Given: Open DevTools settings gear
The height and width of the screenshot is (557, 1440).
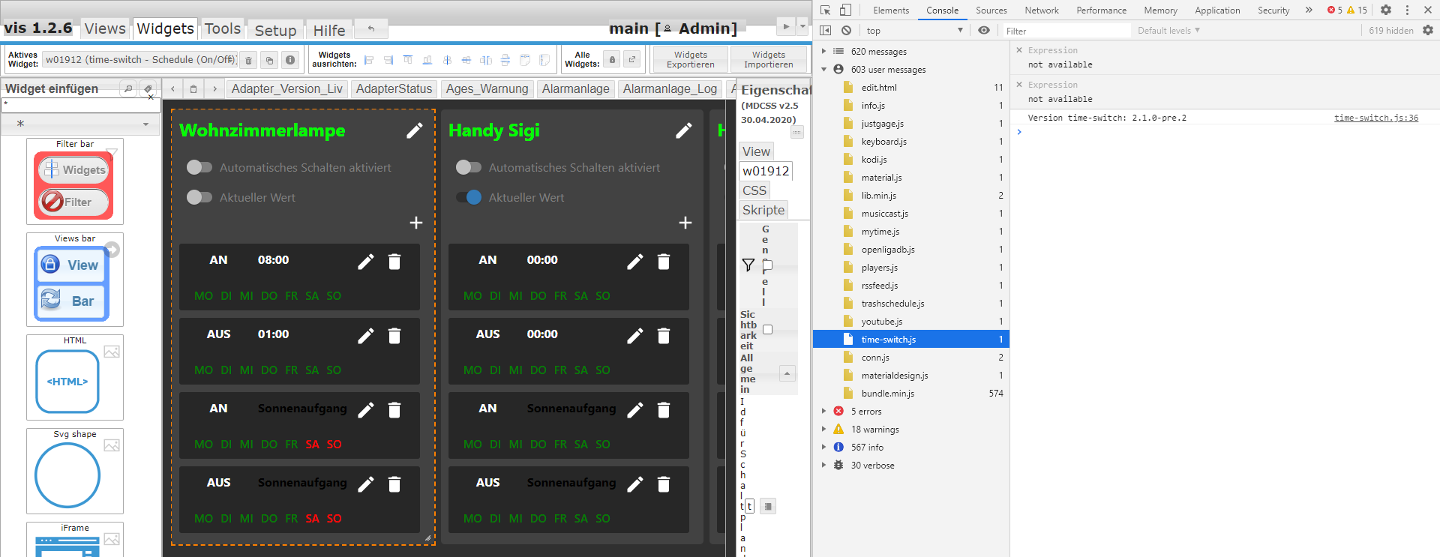Looking at the screenshot, I should click(x=1386, y=10).
